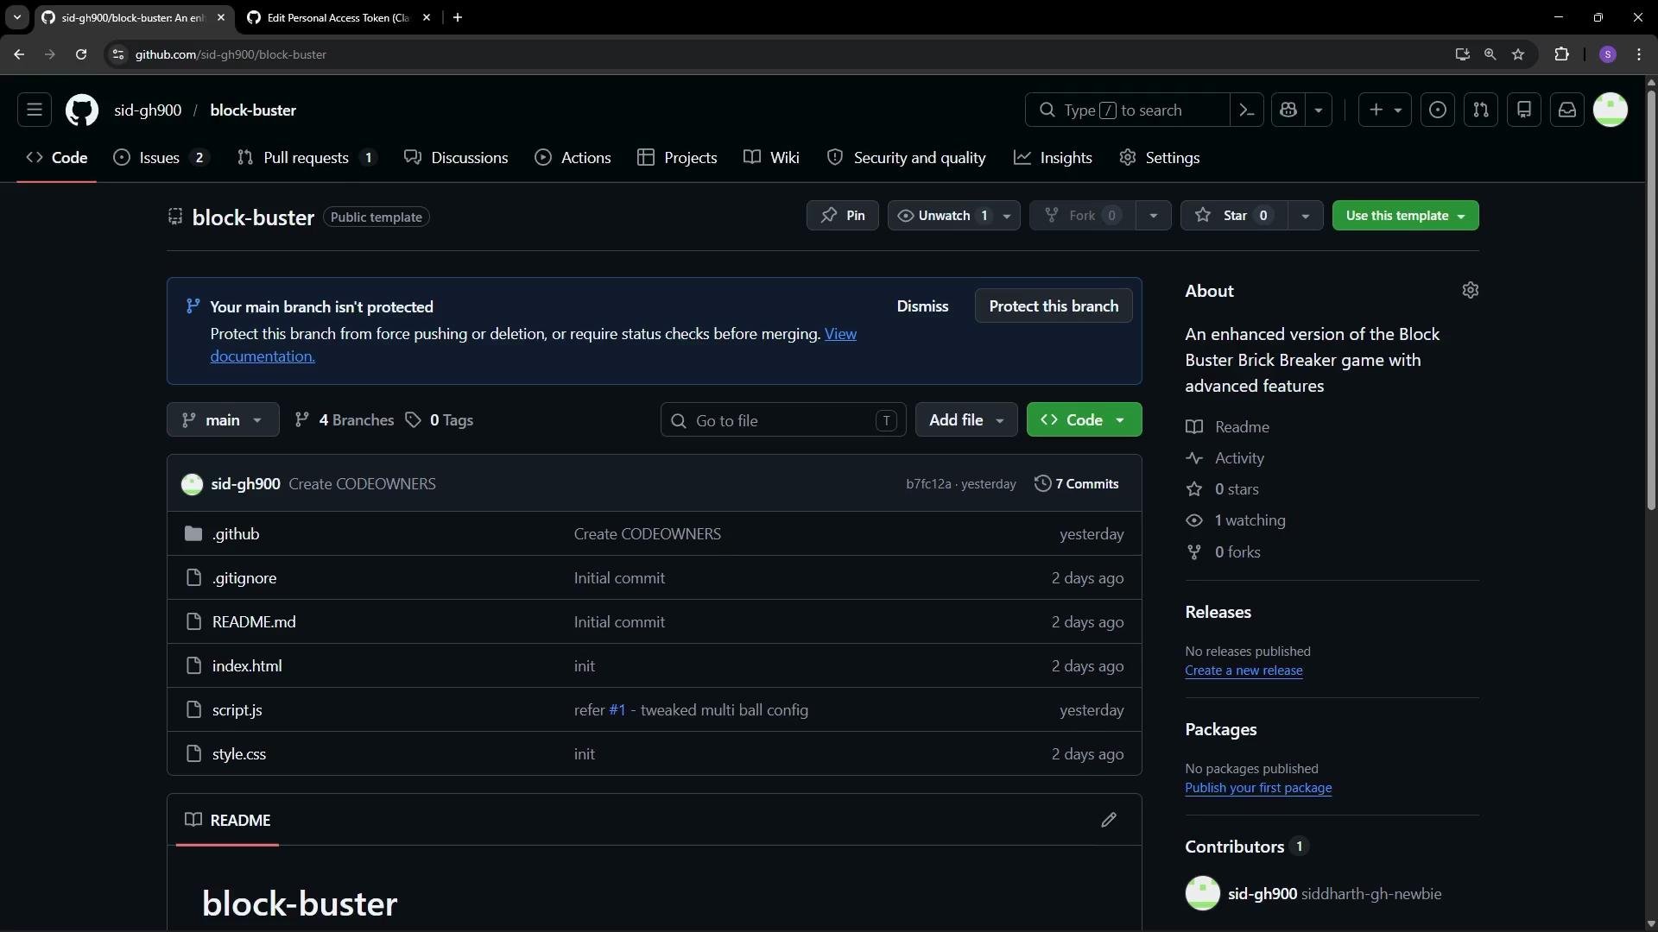The height and width of the screenshot is (932, 1658).
Task: Open browser extensions puzzle icon
Action: (x=1561, y=54)
